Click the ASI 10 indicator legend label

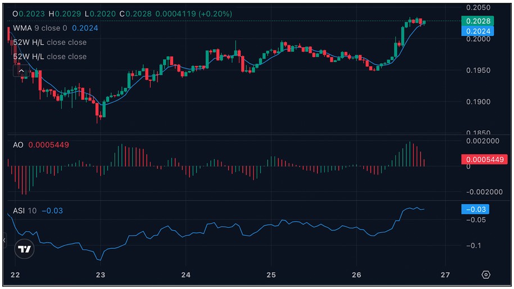pyautogui.click(x=25, y=210)
